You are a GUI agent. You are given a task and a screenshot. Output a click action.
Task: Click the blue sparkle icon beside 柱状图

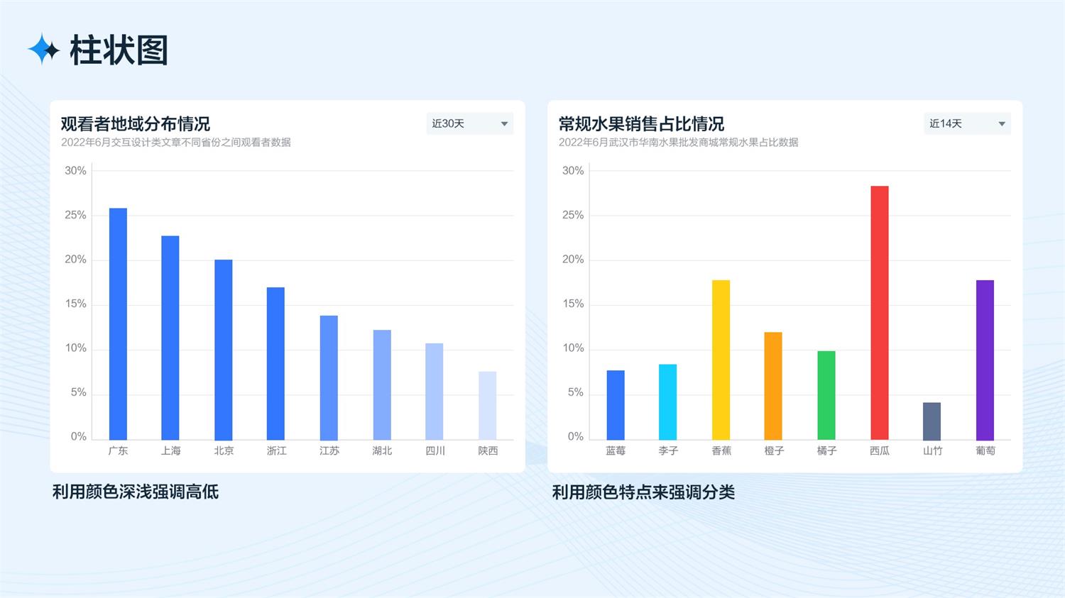(43, 50)
